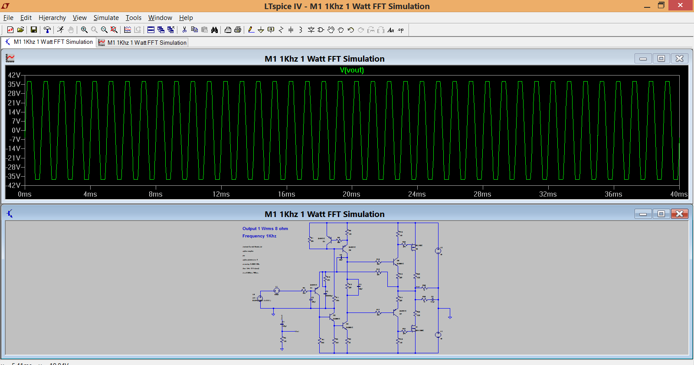Click the New Schematic toolbar icon
The image size is (694, 365).
point(10,30)
